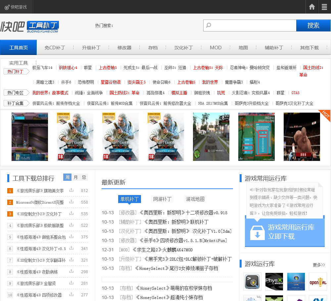This screenshot has height=301, width=331.
Task: Expand 更多>> next to 游戏运行库
Action: pos(319,265)
